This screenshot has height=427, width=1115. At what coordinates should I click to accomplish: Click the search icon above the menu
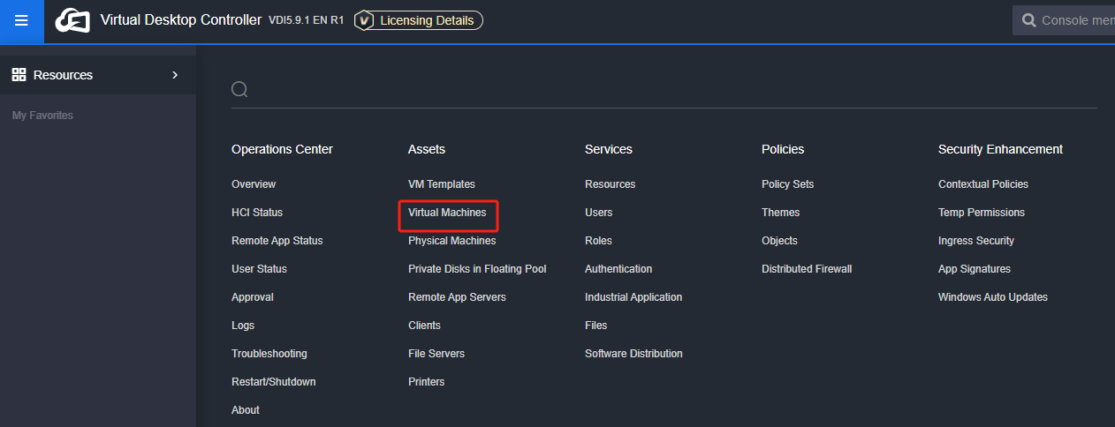coord(239,89)
